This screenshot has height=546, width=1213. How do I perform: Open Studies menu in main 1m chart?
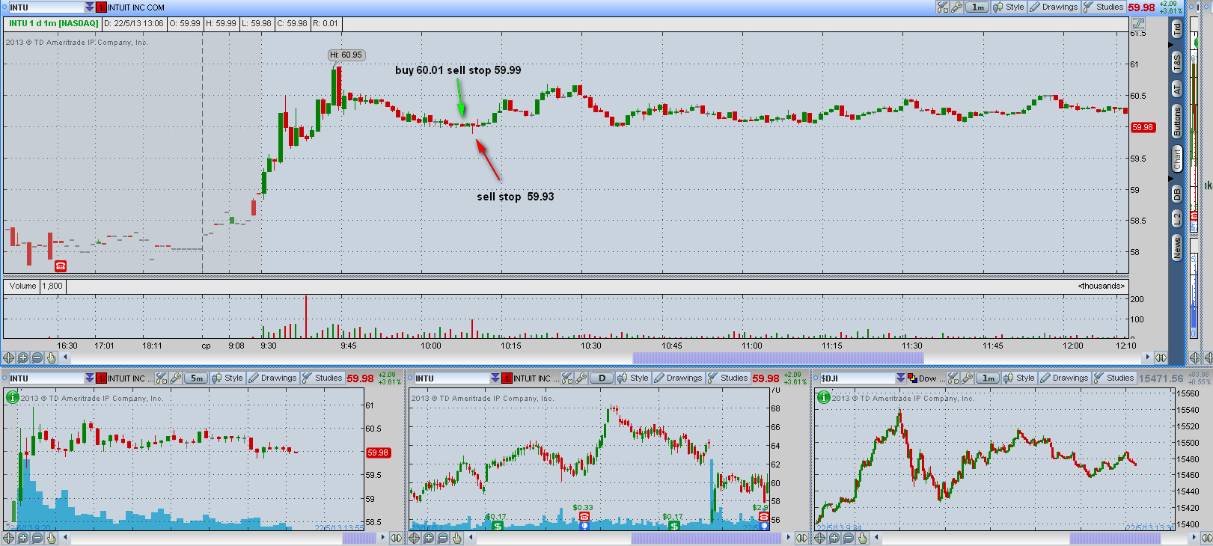click(x=1103, y=7)
